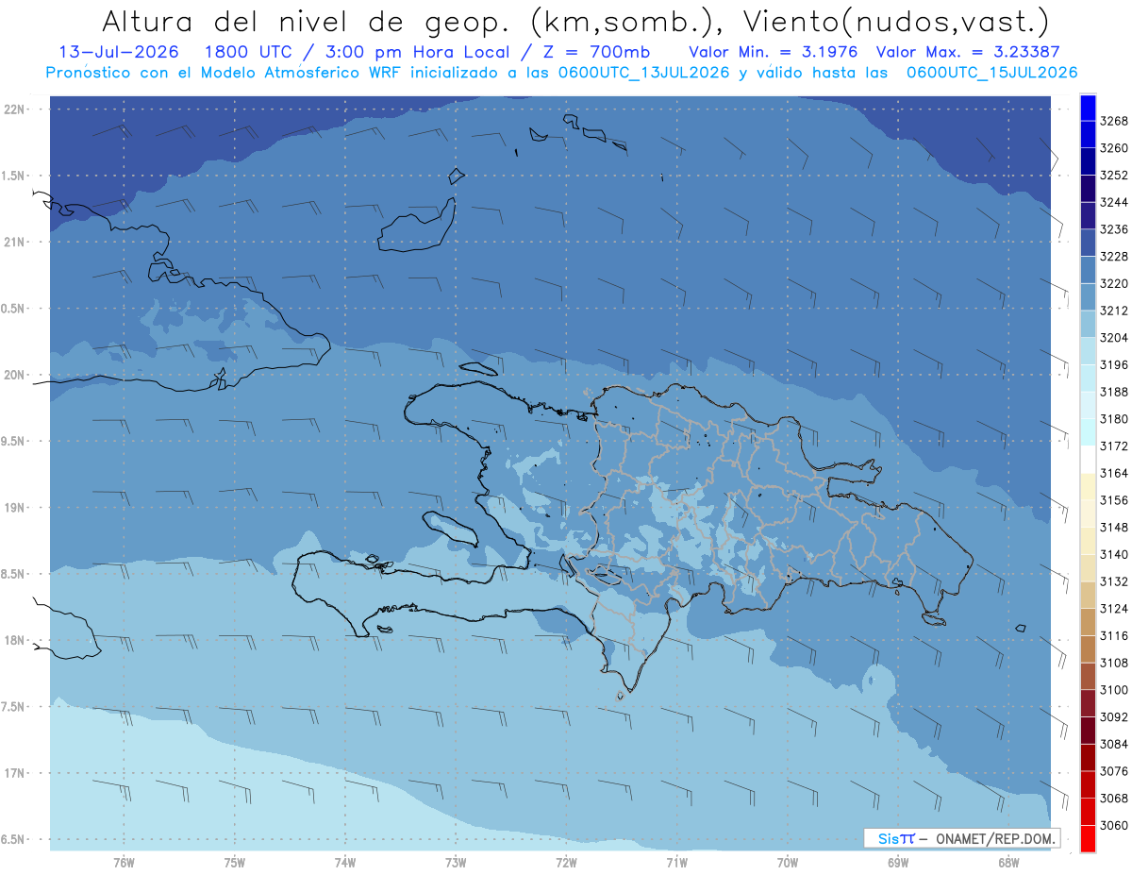Click the "3164" color bar value

[1114, 473]
